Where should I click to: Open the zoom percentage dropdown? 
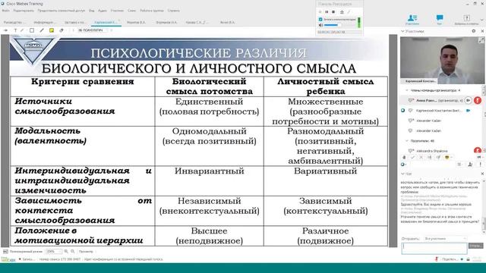tap(54, 252)
